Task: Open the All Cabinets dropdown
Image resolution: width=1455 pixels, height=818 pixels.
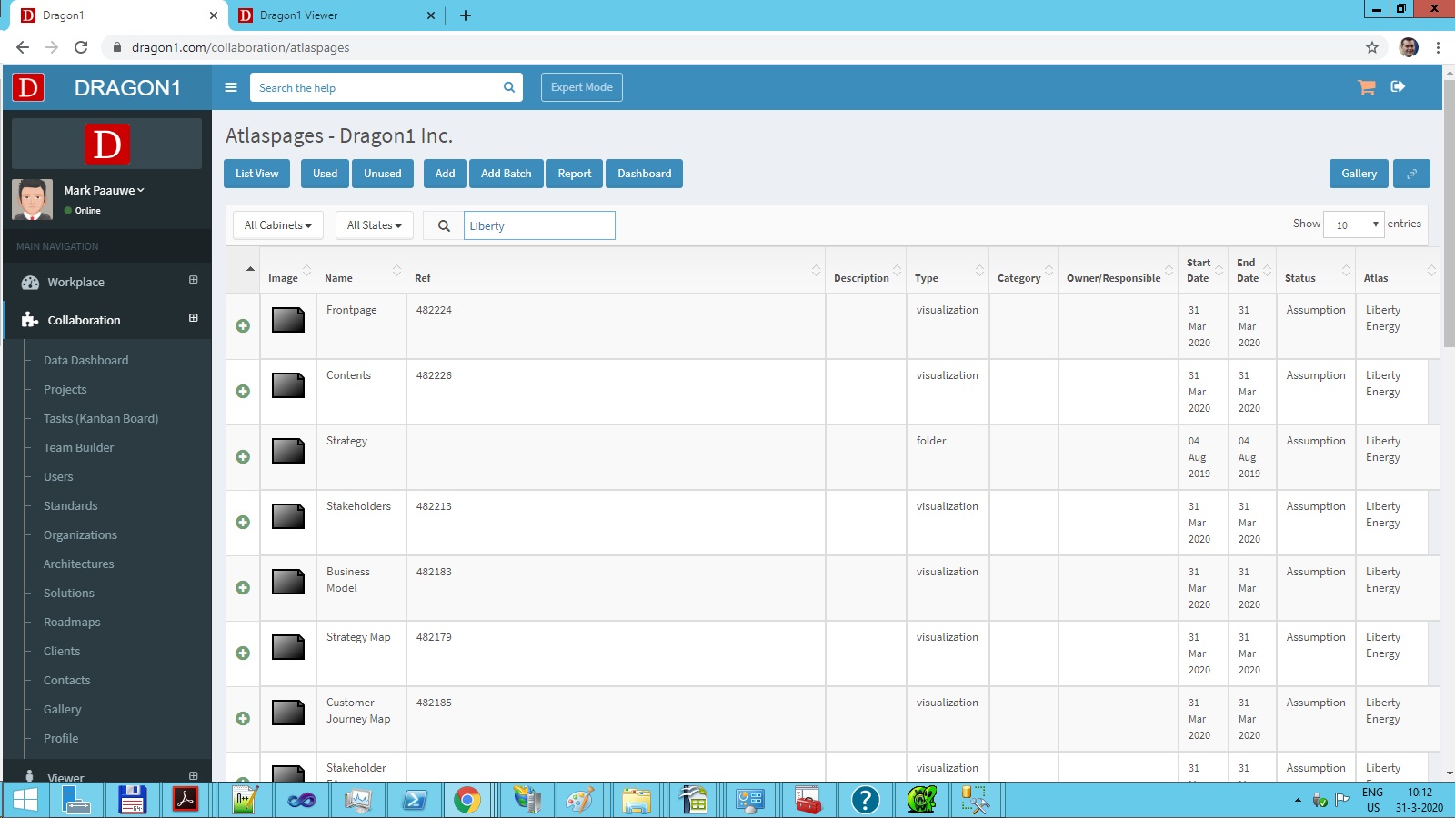Action: 278,225
